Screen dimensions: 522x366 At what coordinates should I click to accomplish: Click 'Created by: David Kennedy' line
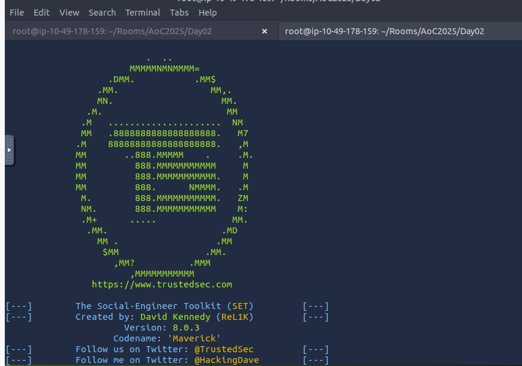[164, 317]
